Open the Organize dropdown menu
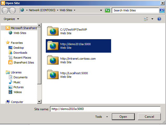The image size is (166, 125). [11, 19]
